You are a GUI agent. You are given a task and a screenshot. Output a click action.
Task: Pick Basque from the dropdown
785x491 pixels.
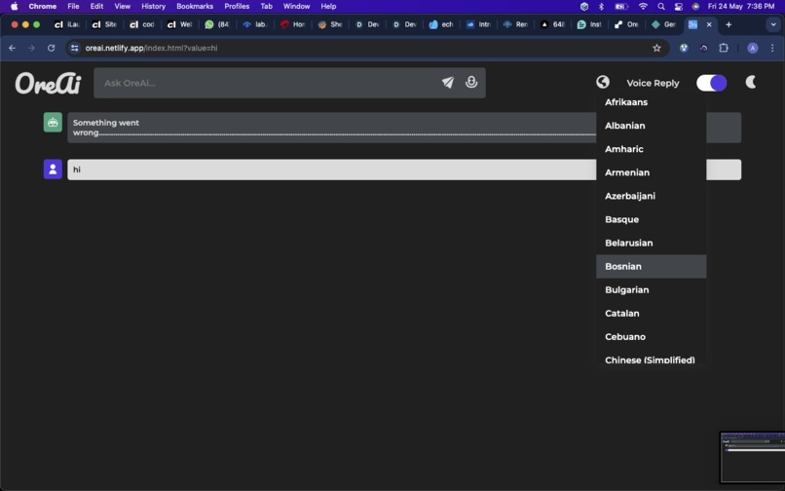[652, 220]
